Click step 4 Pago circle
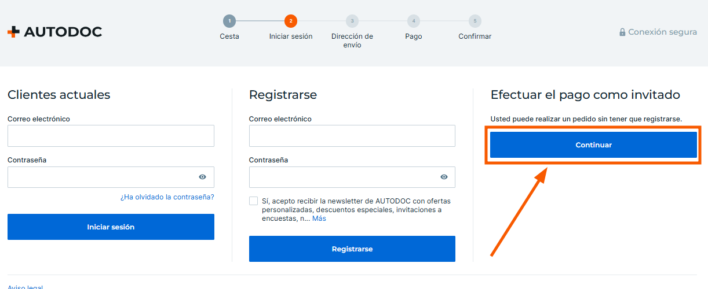Viewport: 708px width, 289px height. tap(414, 21)
